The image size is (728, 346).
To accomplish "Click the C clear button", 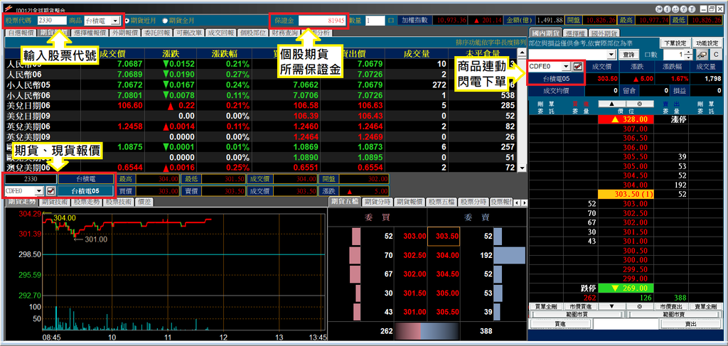I will (716, 55).
